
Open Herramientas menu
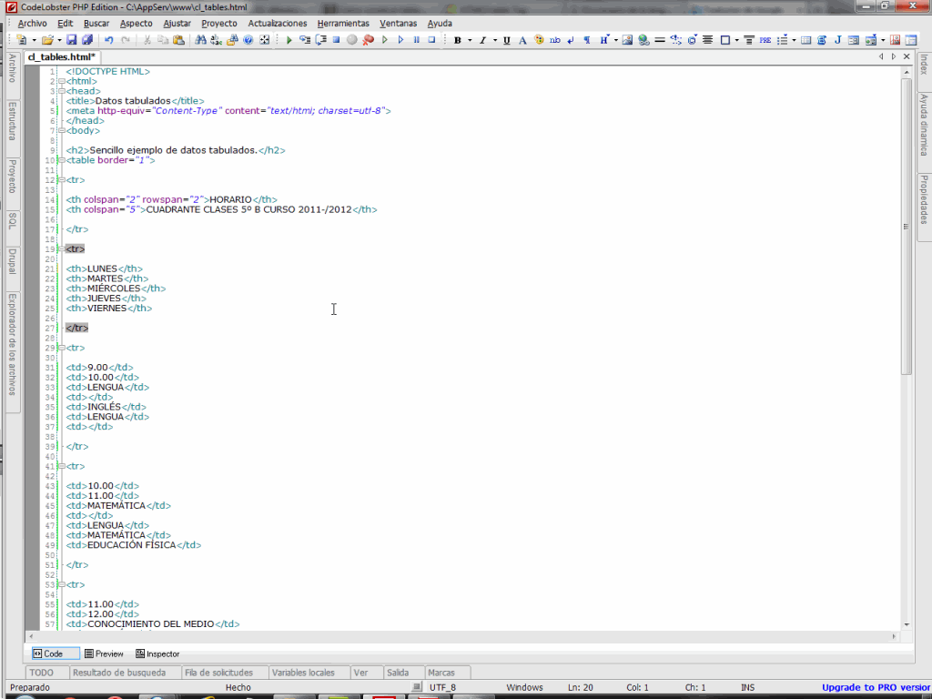pyautogui.click(x=343, y=23)
